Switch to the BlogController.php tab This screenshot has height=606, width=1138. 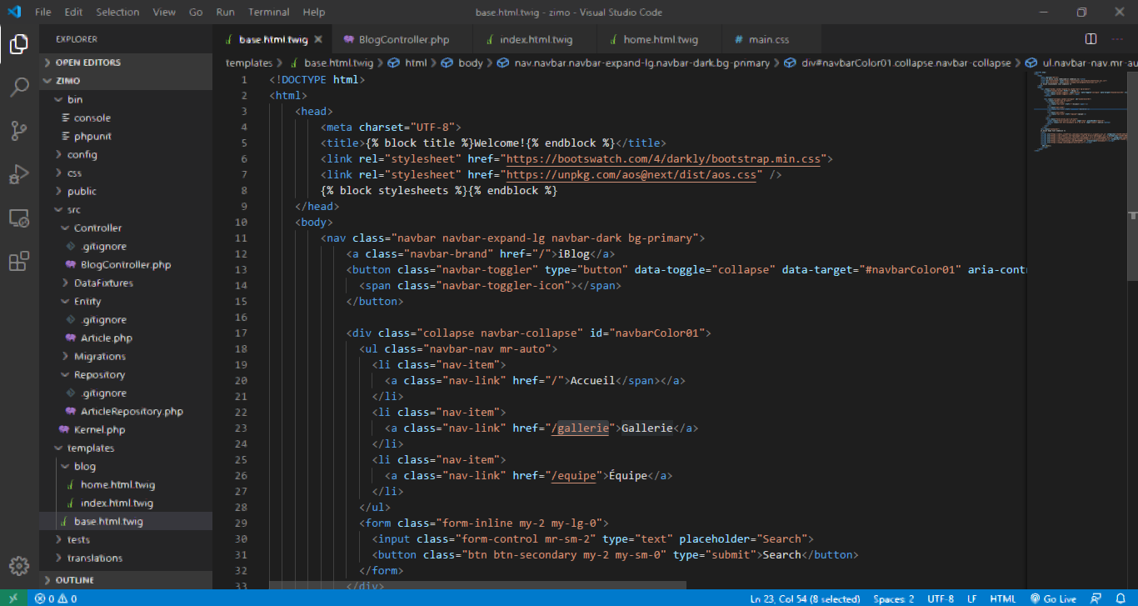(x=403, y=39)
